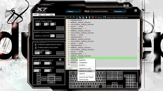The width and height of the screenshot is (163, 91).
Task: Click the Esc key on virtual keyboard
Action: pyautogui.click(x=71, y=73)
